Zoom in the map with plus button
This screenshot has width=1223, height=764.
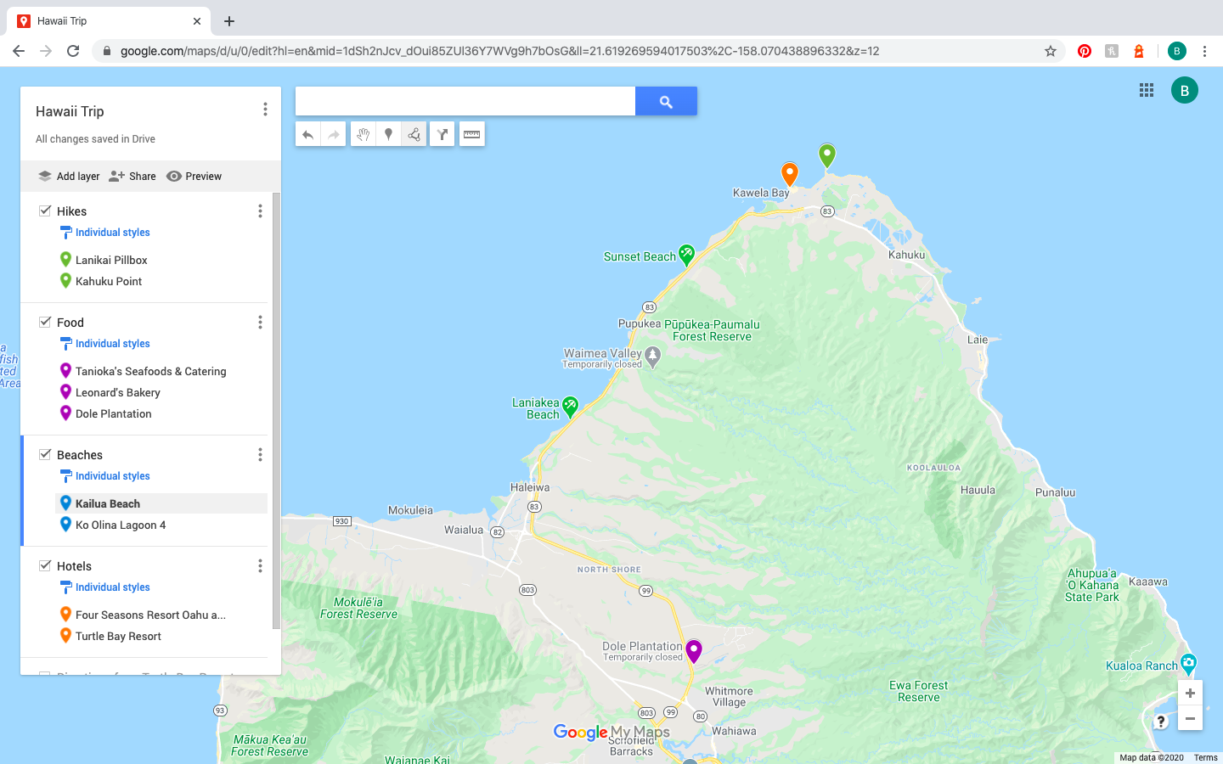(1190, 693)
